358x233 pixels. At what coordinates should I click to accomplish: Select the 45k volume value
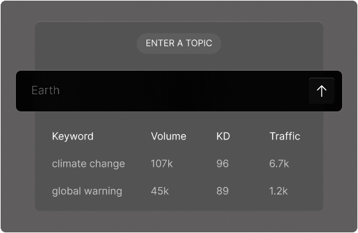click(160, 191)
